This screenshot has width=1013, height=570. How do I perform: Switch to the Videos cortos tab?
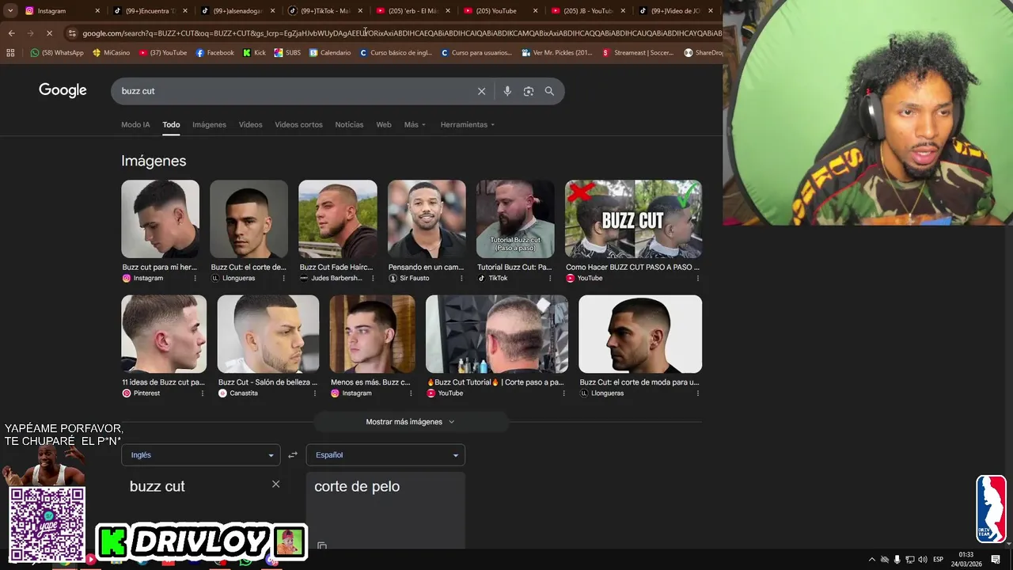click(298, 125)
